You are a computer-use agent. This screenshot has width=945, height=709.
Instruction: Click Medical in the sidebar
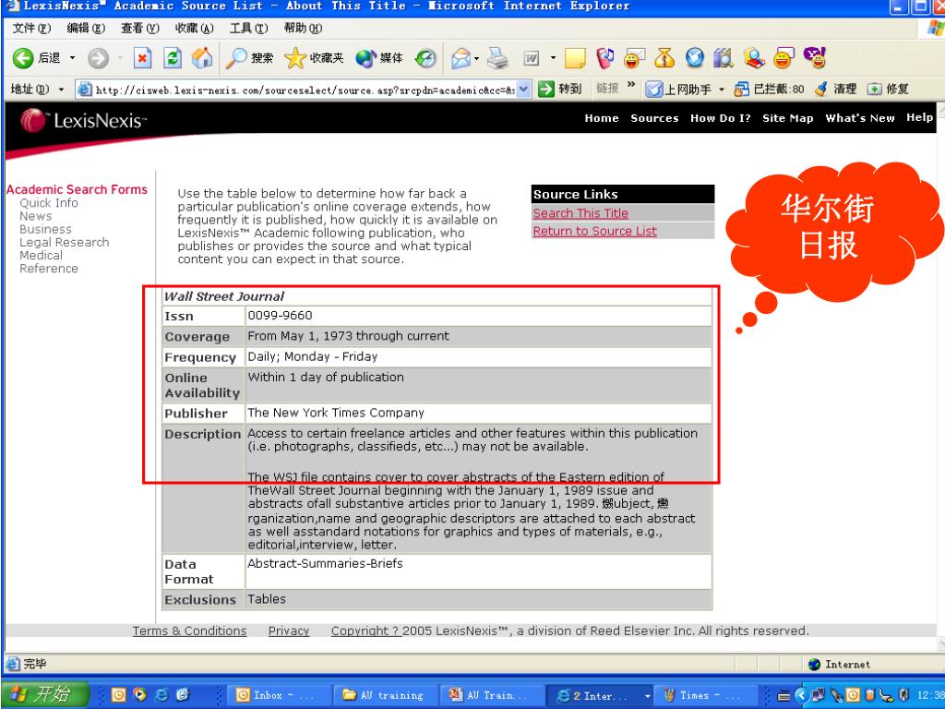pos(41,255)
